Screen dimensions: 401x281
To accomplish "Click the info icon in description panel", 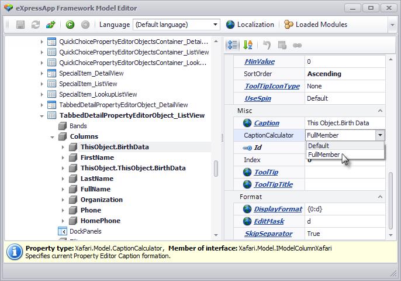I will pyautogui.click(x=15, y=252).
